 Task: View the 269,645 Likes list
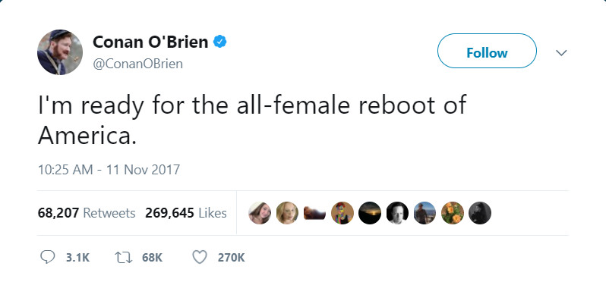tap(186, 213)
